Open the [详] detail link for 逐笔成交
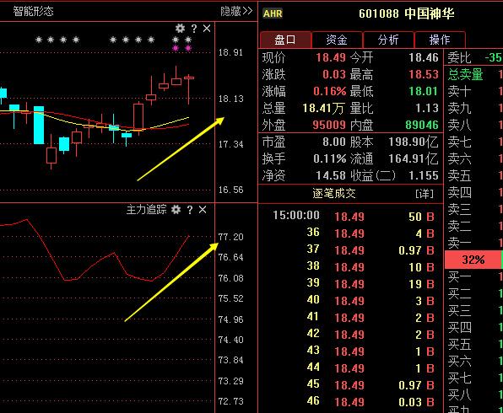Image resolution: width=503 pixels, height=413 pixels. point(425,194)
